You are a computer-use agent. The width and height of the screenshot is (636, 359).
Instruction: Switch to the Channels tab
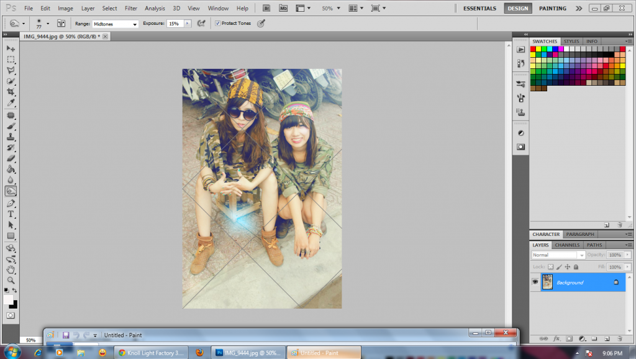(x=567, y=245)
